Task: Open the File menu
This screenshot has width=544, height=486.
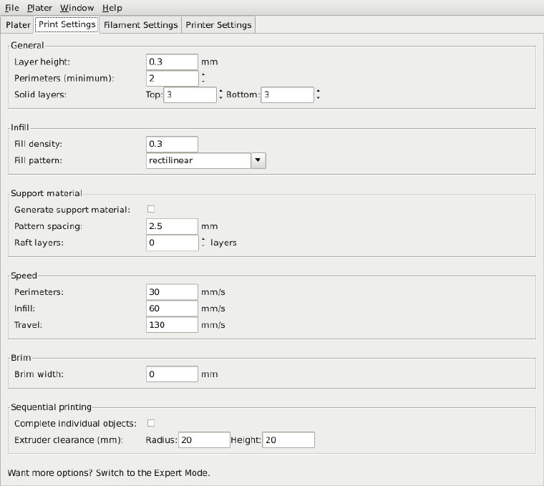Action: pyautogui.click(x=12, y=8)
